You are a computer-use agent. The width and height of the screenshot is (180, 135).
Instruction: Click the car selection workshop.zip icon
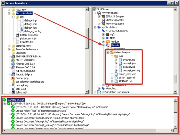(x=13, y=82)
